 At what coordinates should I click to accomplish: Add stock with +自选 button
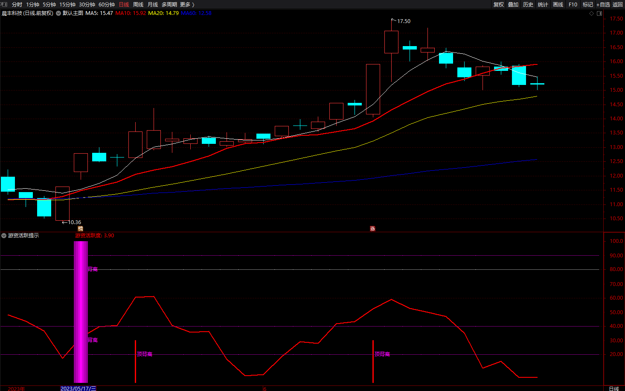[603, 5]
